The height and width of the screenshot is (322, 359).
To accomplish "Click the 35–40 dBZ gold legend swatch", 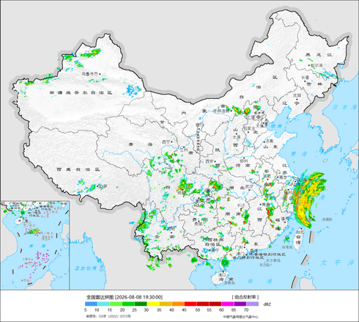I will click(x=166, y=304).
